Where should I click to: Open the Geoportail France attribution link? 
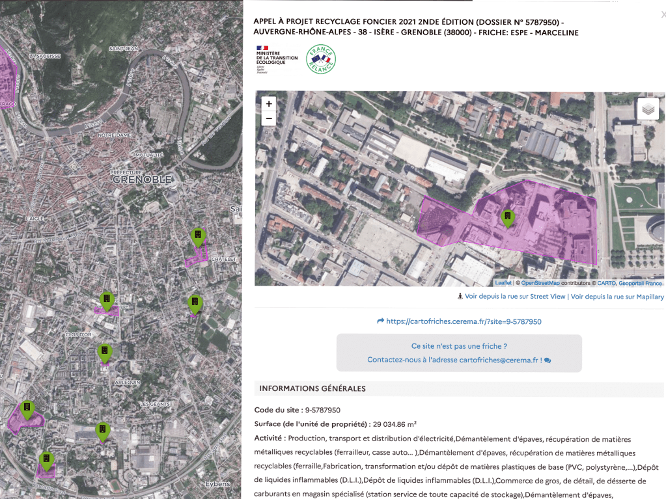[x=640, y=283]
